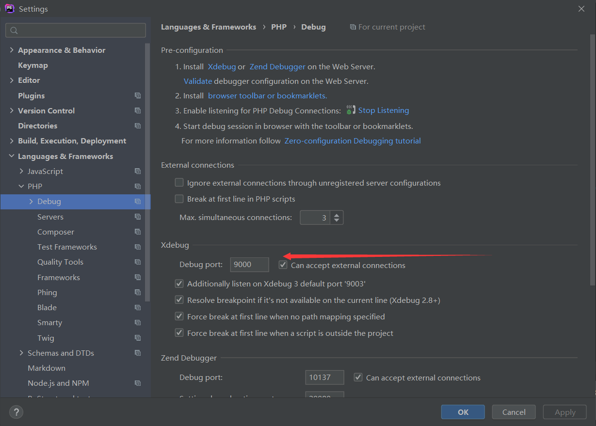Click the project-scope icon on the JavaScript row
Screen dimensions: 596x426
tap(138, 172)
